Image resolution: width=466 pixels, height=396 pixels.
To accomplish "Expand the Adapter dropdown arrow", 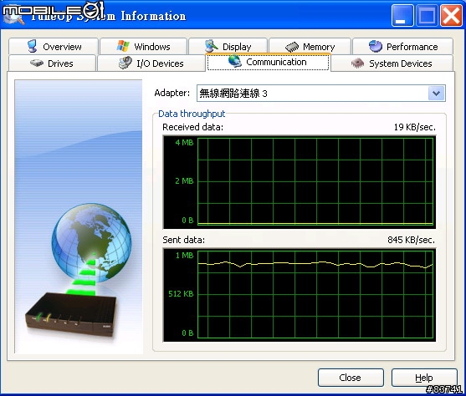I will [x=436, y=94].
